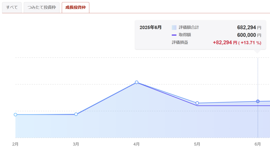Screen dimensions: 270x151
Task: Click the 評価損益 label in tooltip
Action: [x=180, y=43]
